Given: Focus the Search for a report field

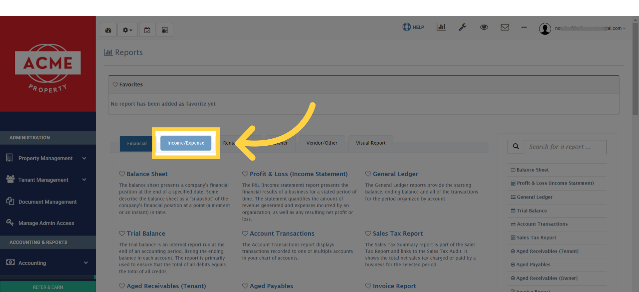Looking at the screenshot, I should click(x=565, y=147).
